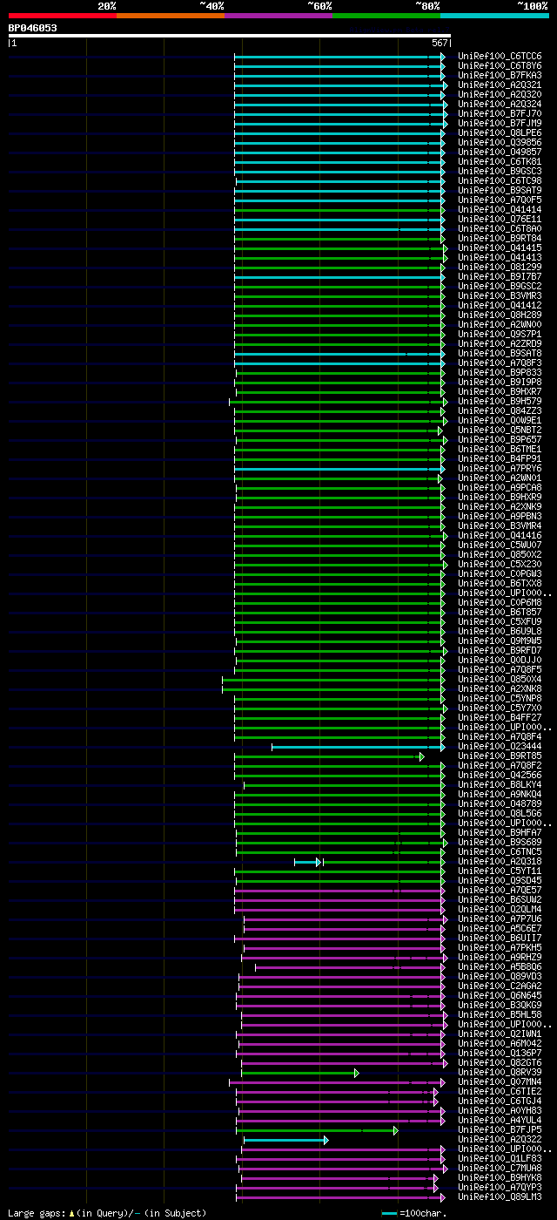The width and height of the screenshot is (557, 1220).
Task: Select hit label UniRef100_C5YNP8
Action: coord(500,699)
